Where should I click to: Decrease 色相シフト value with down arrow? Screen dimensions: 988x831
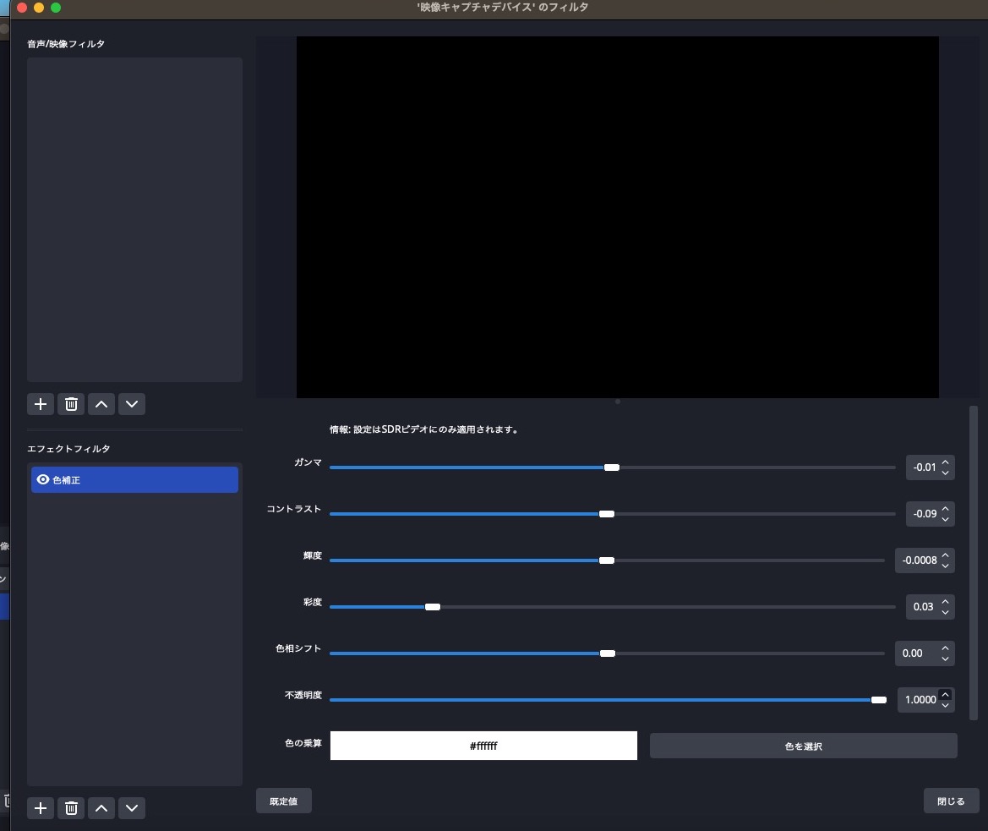pos(945,659)
